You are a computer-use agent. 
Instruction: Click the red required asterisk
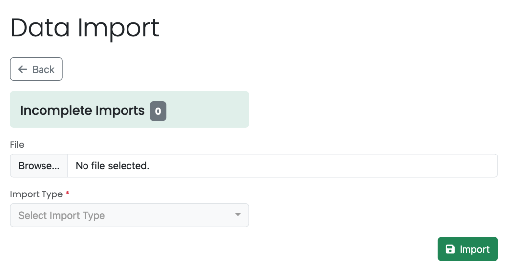67,193
